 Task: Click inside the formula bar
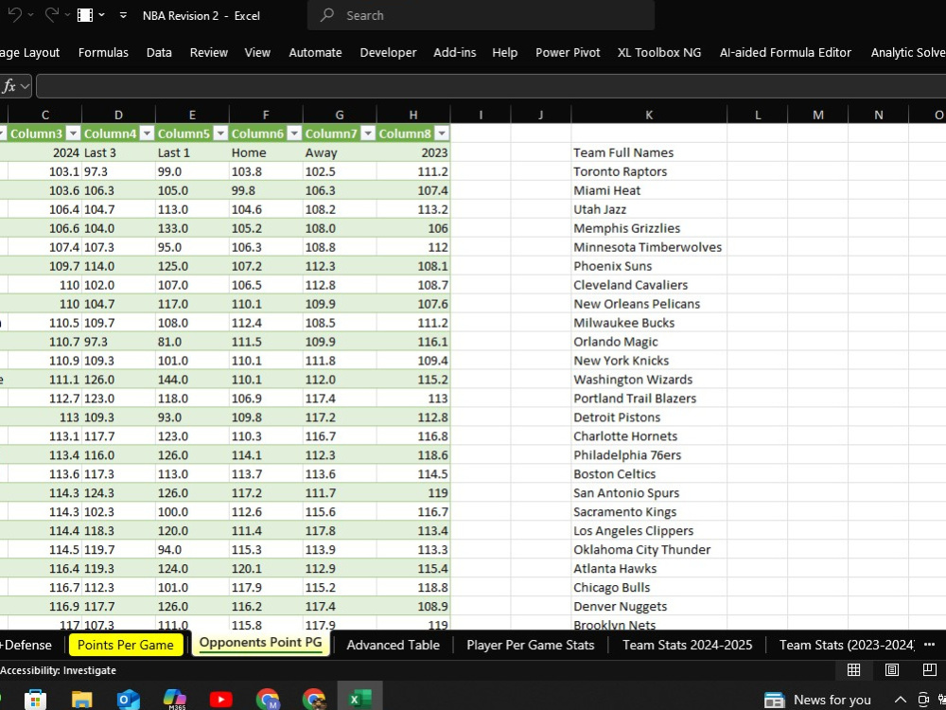click(x=490, y=86)
